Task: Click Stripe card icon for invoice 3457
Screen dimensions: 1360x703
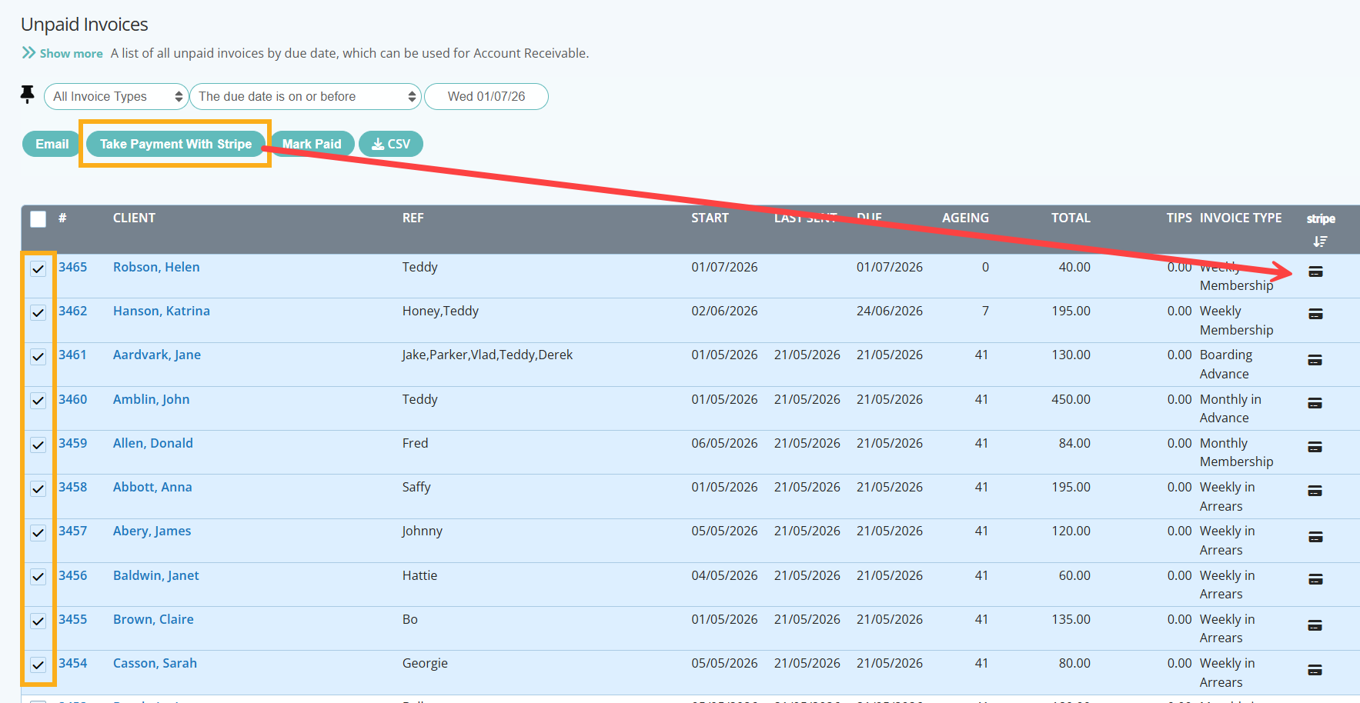Action: pos(1315,537)
